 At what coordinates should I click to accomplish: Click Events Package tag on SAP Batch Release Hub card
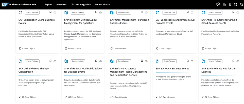pyautogui.click(x=215, y=61)
